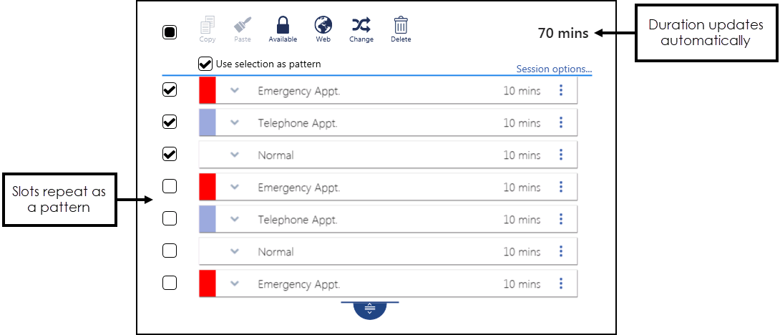The image size is (780, 335).
Task: Click the purple swatch on first Telephone slot
Action: pos(208,122)
